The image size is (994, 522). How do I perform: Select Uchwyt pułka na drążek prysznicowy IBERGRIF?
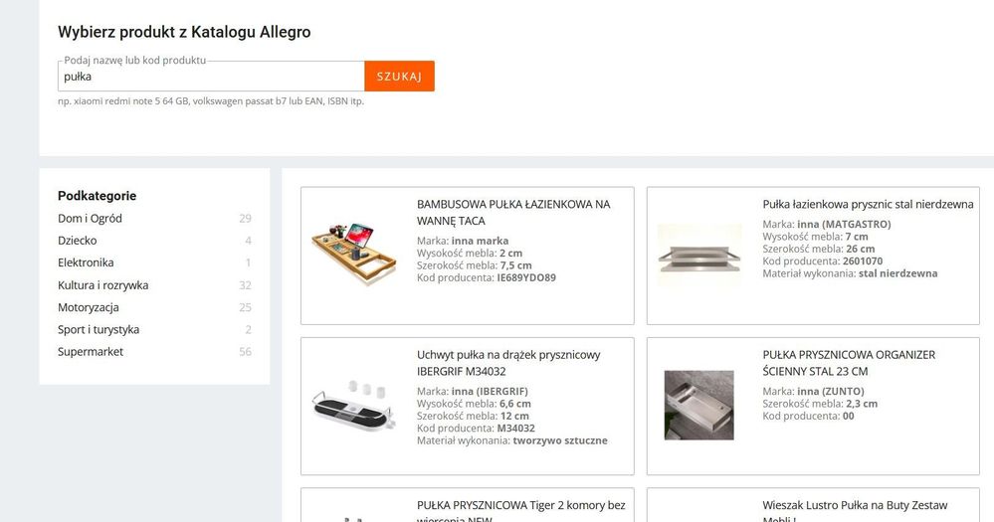click(x=508, y=363)
